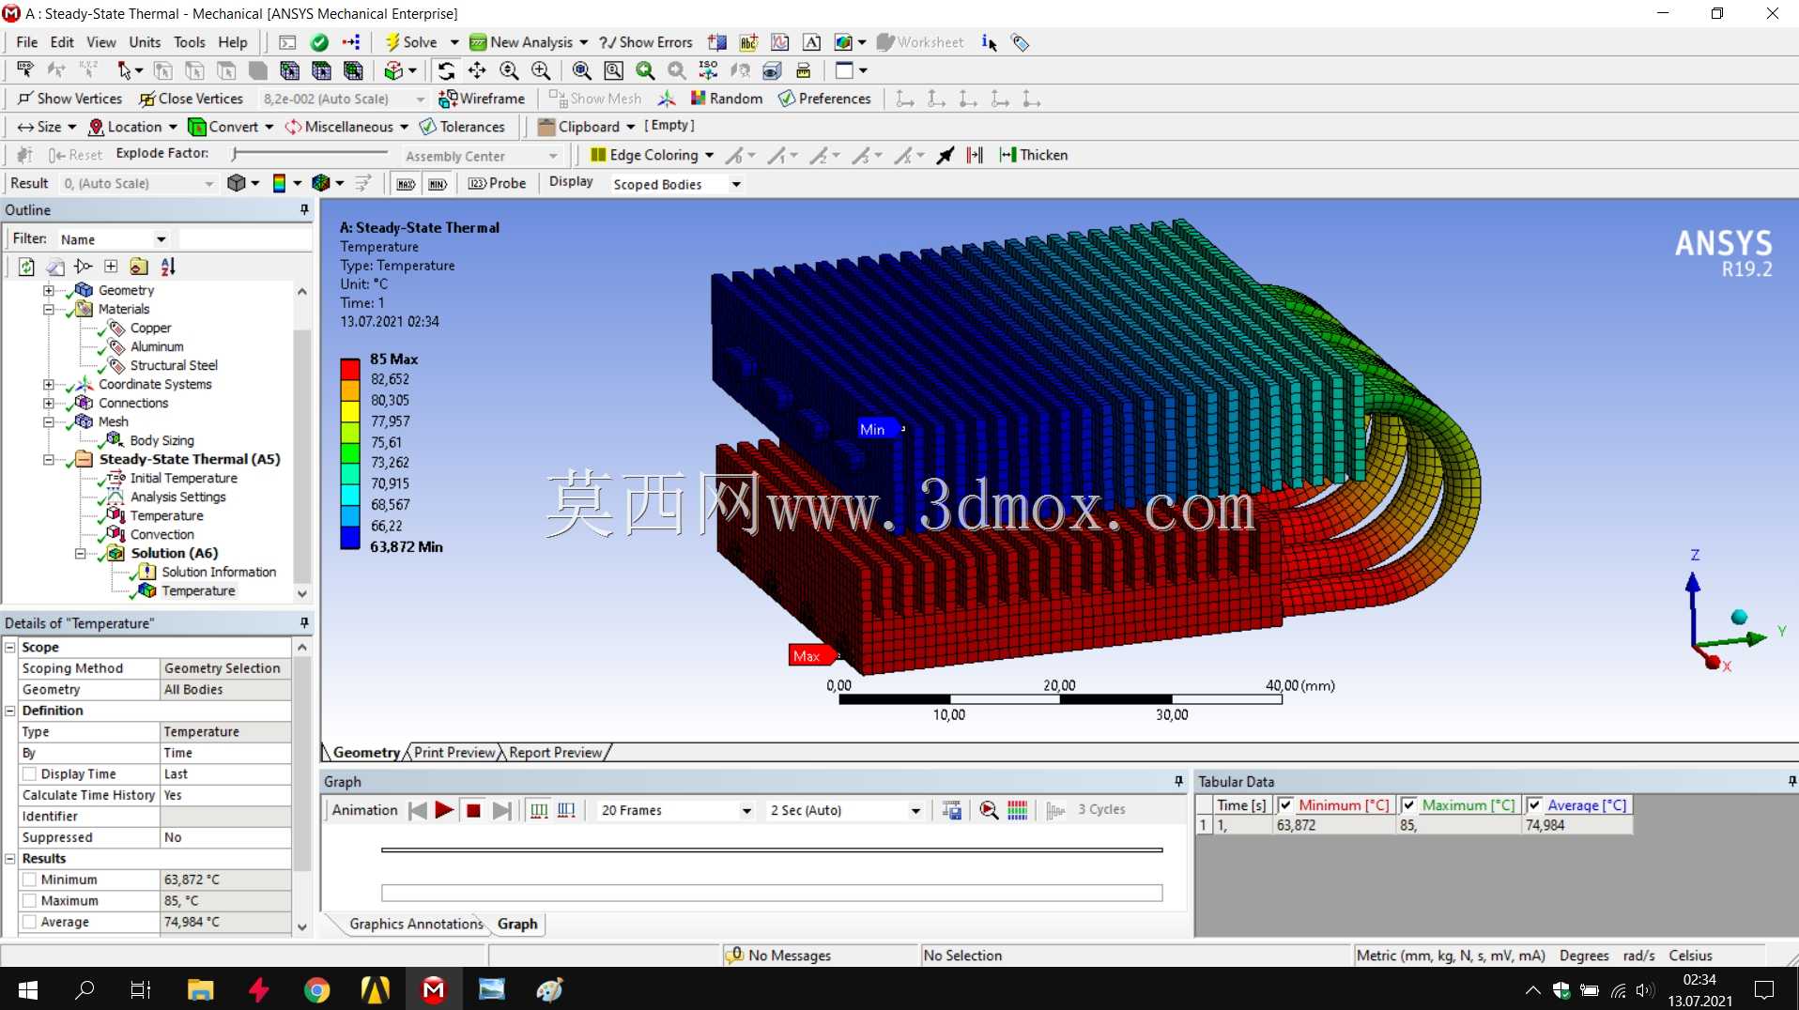Click the Tag icon in main toolbar
Screen dimensions: 1799x1010
[x=1020, y=42]
